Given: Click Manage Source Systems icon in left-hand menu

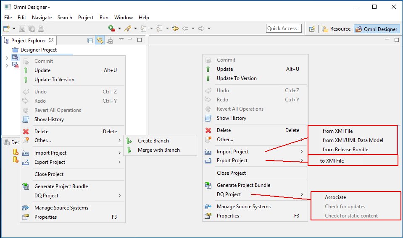Looking at the screenshot, I should (x=26, y=208).
